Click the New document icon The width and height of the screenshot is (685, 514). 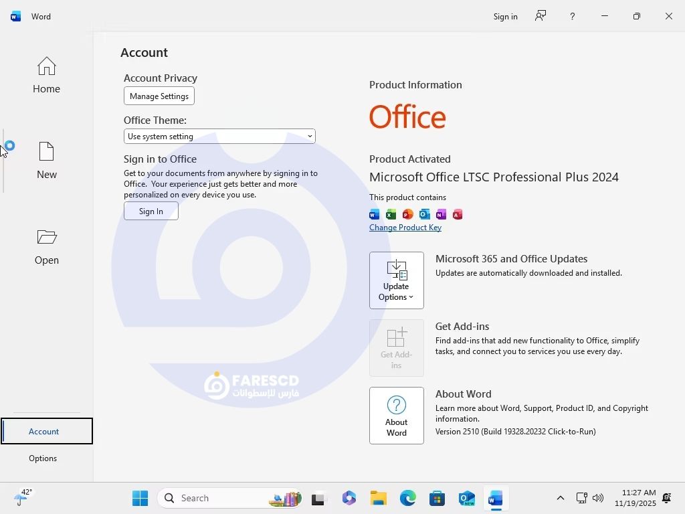[x=46, y=153]
